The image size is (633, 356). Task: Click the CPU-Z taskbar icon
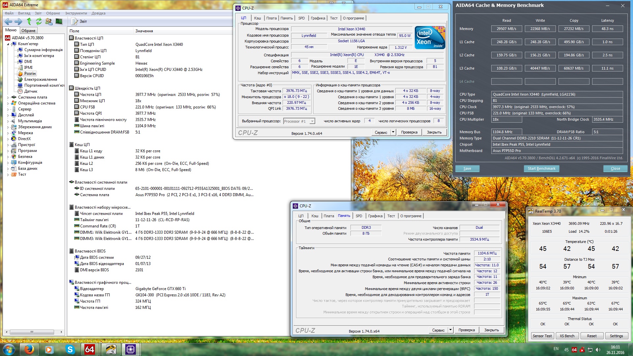131,349
